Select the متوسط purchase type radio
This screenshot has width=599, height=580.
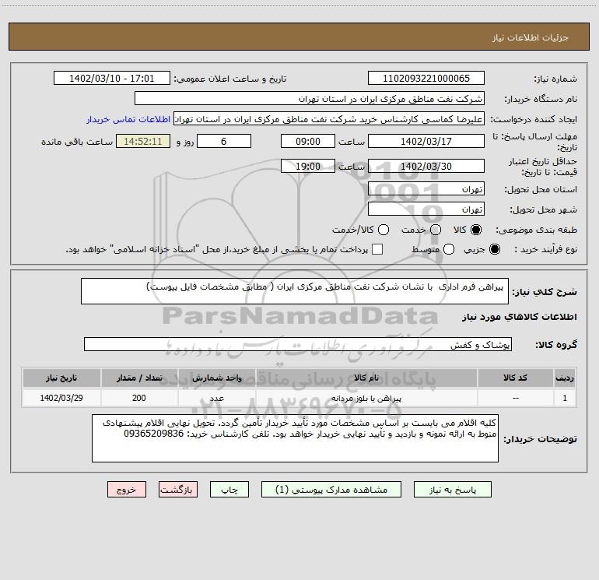[449, 249]
